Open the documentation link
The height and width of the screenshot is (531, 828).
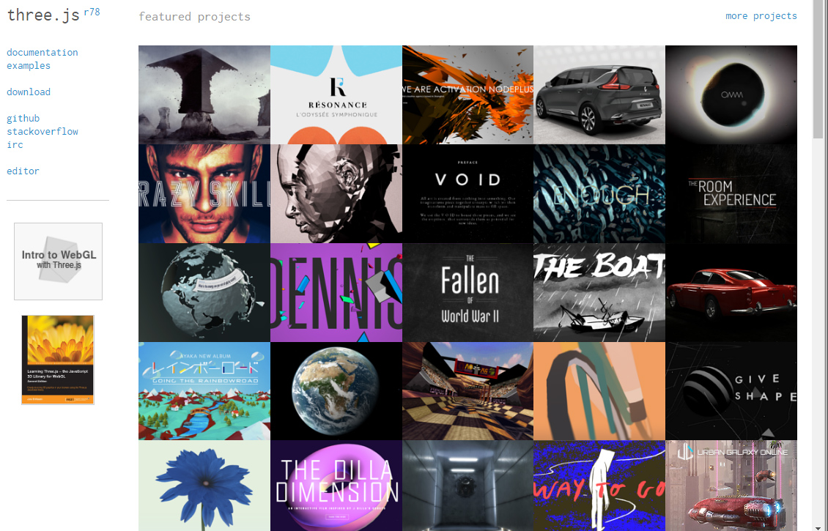click(42, 52)
